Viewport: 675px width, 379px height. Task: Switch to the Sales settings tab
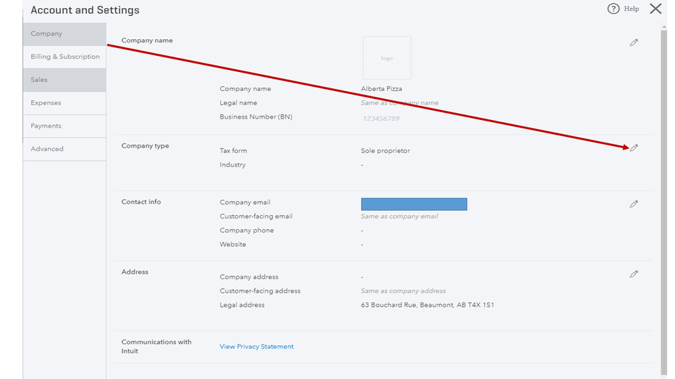64,80
